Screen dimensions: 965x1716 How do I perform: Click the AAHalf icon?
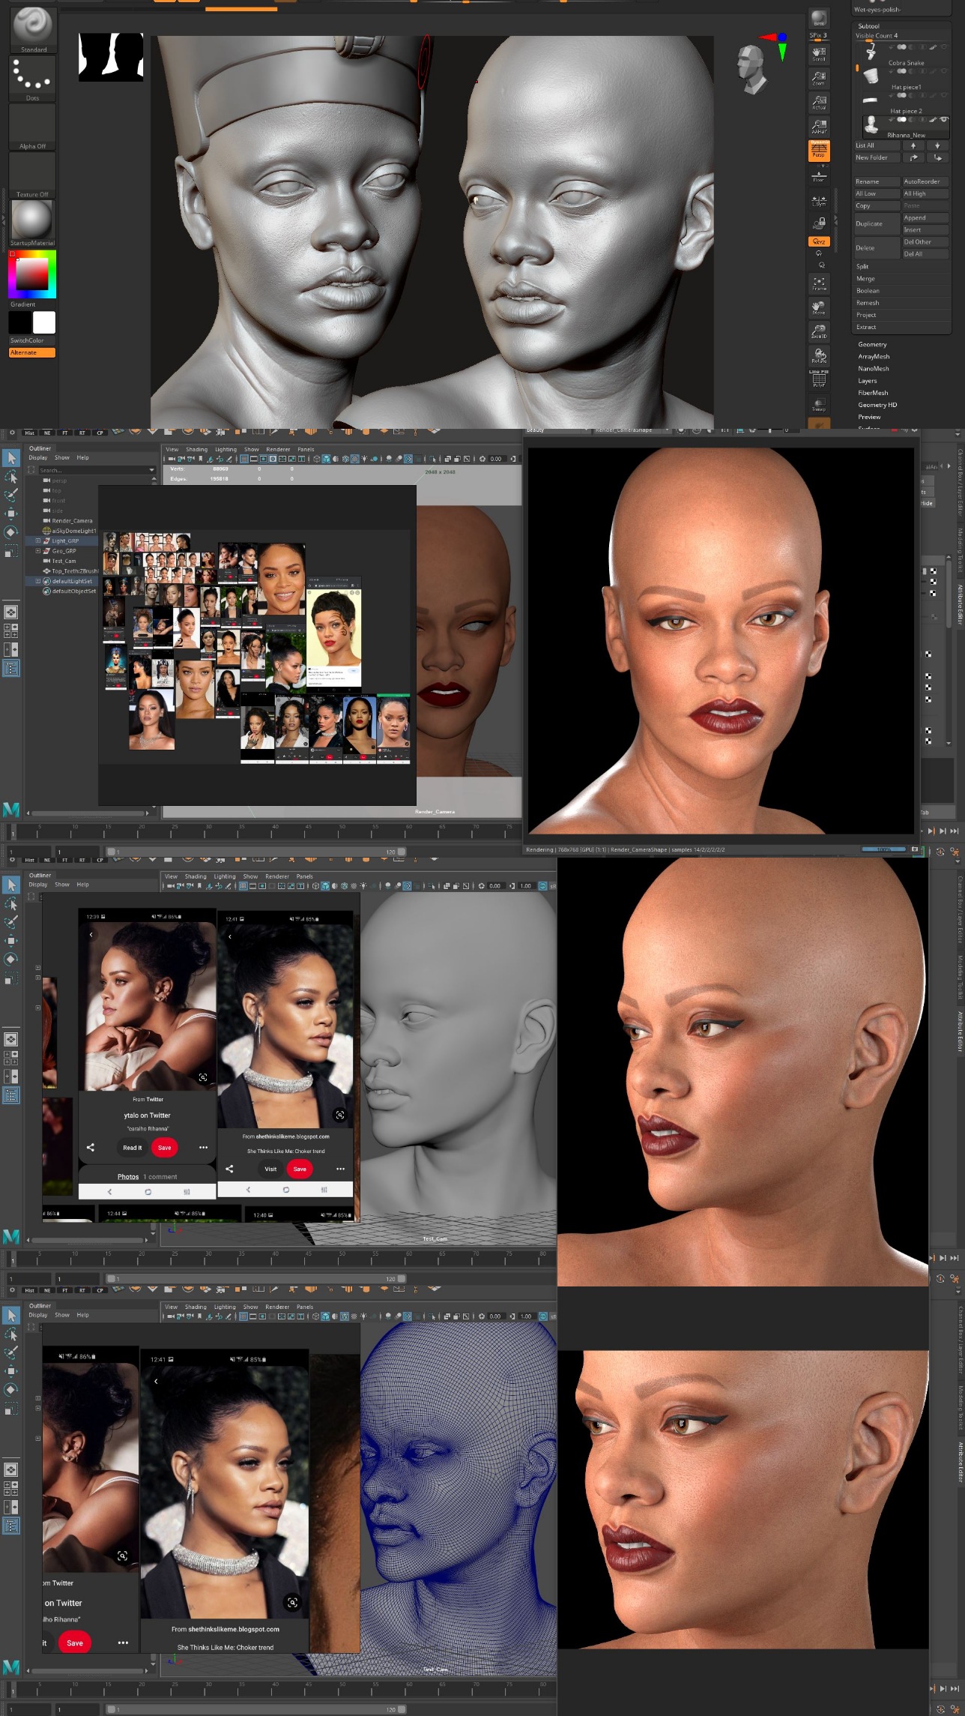[819, 126]
